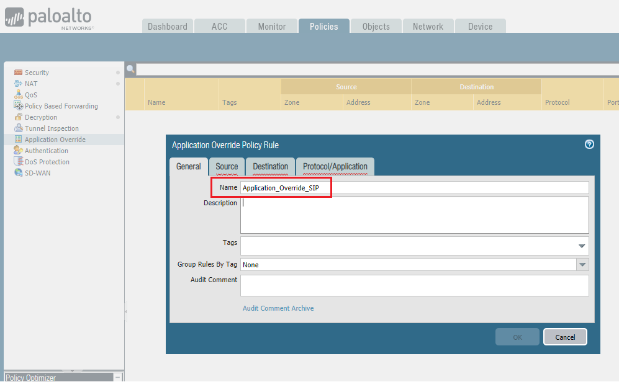The image size is (619, 382).
Task: Click the Application Override icon
Action: pos(18,139)
